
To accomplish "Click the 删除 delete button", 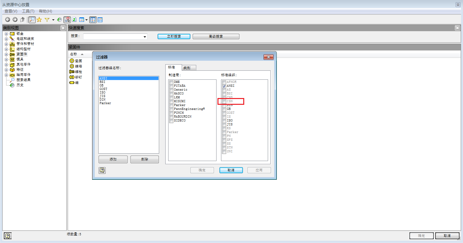I will 145,159.
